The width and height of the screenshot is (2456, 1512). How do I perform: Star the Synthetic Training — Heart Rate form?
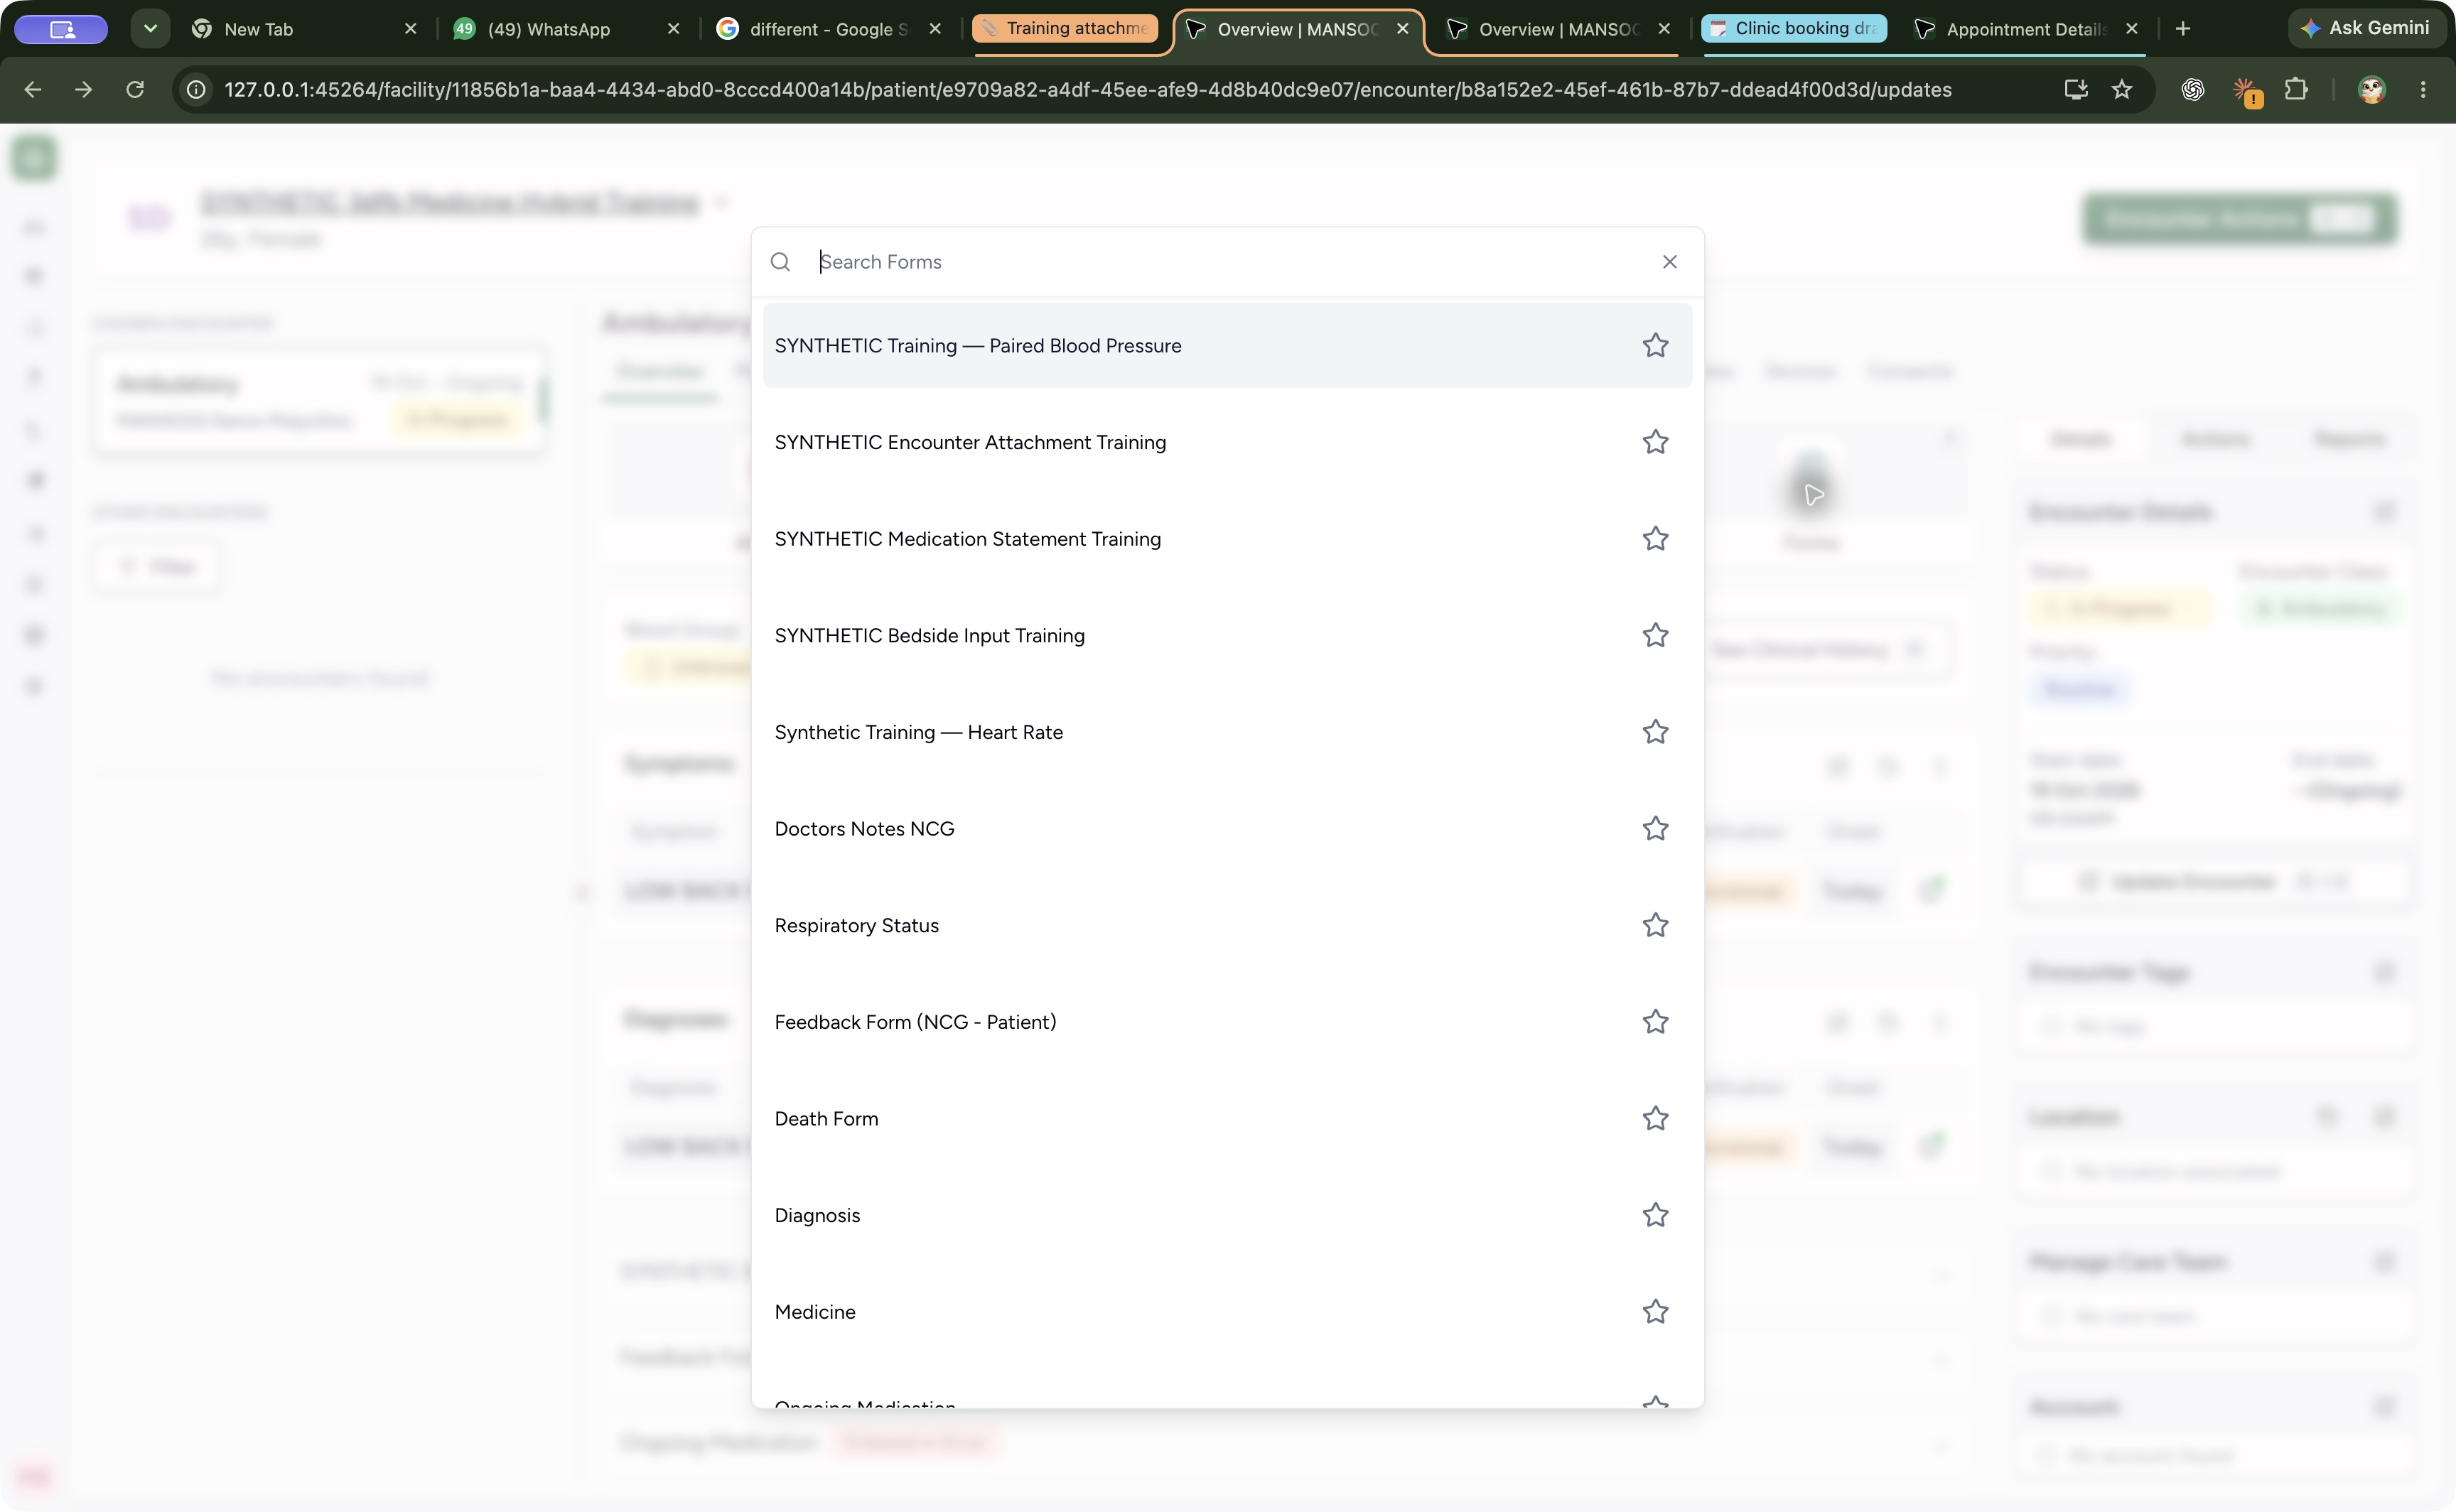click(1655, 732)
